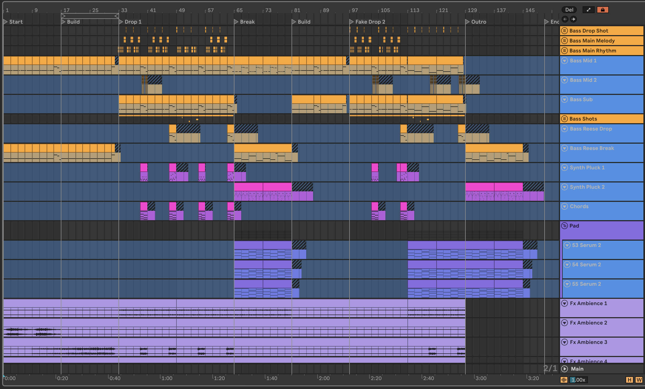Toggle the H optimize height button
Screen dimensions: 645x389
tap(629, 380)
